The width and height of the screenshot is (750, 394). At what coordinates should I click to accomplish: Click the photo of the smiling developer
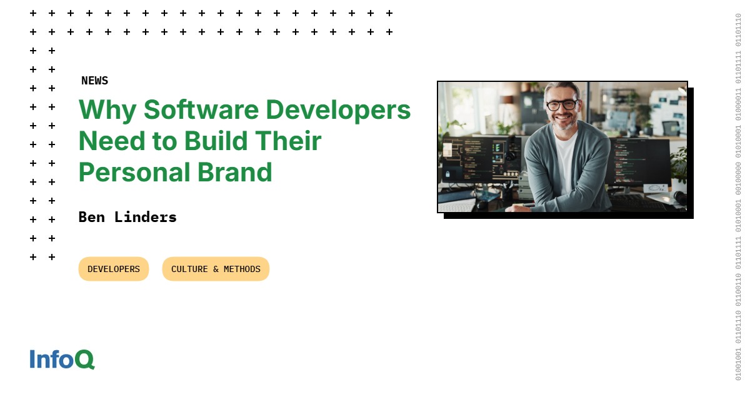(562, 147)
